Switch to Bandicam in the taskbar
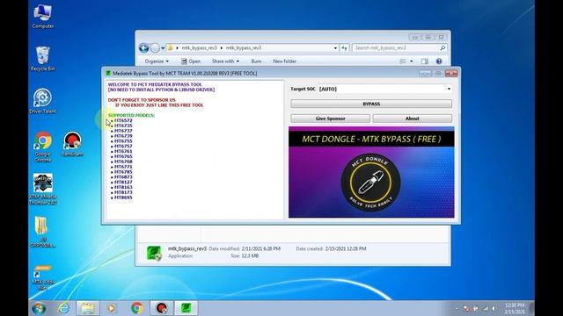This screenshot has width=563, height=316. 162,308
